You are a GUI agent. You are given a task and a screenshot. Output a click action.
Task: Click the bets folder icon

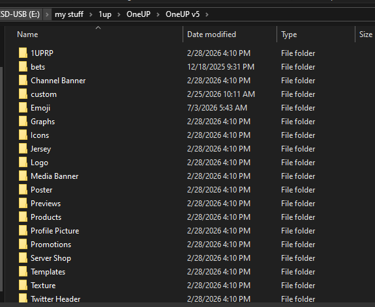[x=23, y=66]
